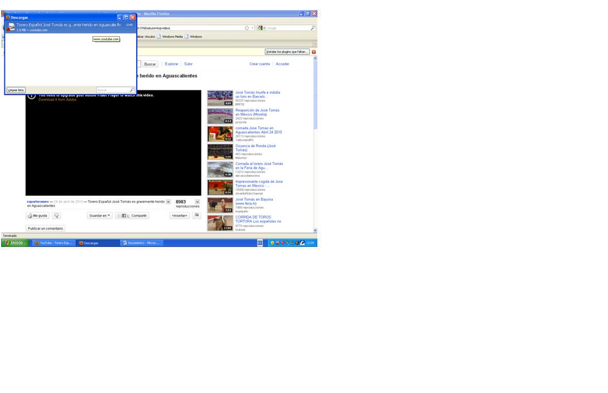Open Goyesca de Ronda video thumbnail

click(220, 152)
